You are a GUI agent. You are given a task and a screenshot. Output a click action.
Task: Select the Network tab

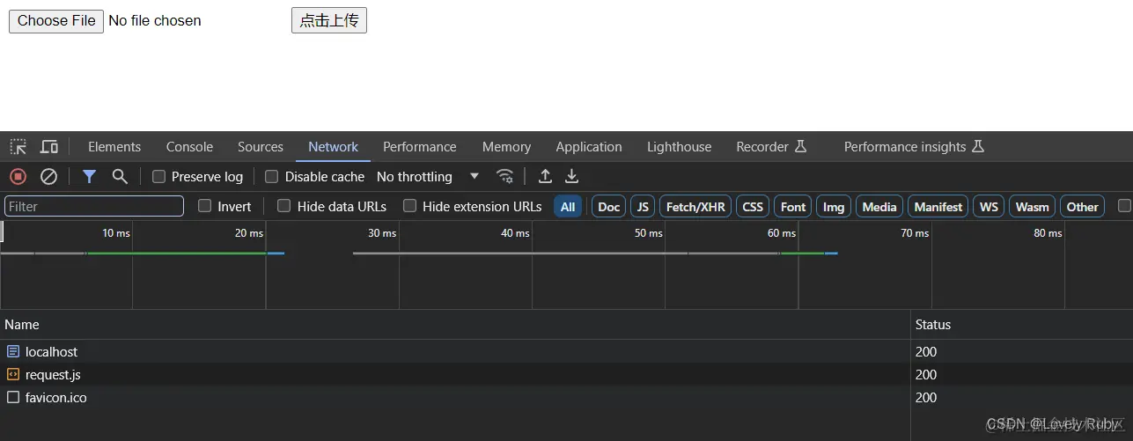point(334,147)
